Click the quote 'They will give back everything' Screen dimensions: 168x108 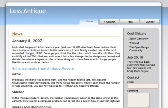(x=141, y=66)
